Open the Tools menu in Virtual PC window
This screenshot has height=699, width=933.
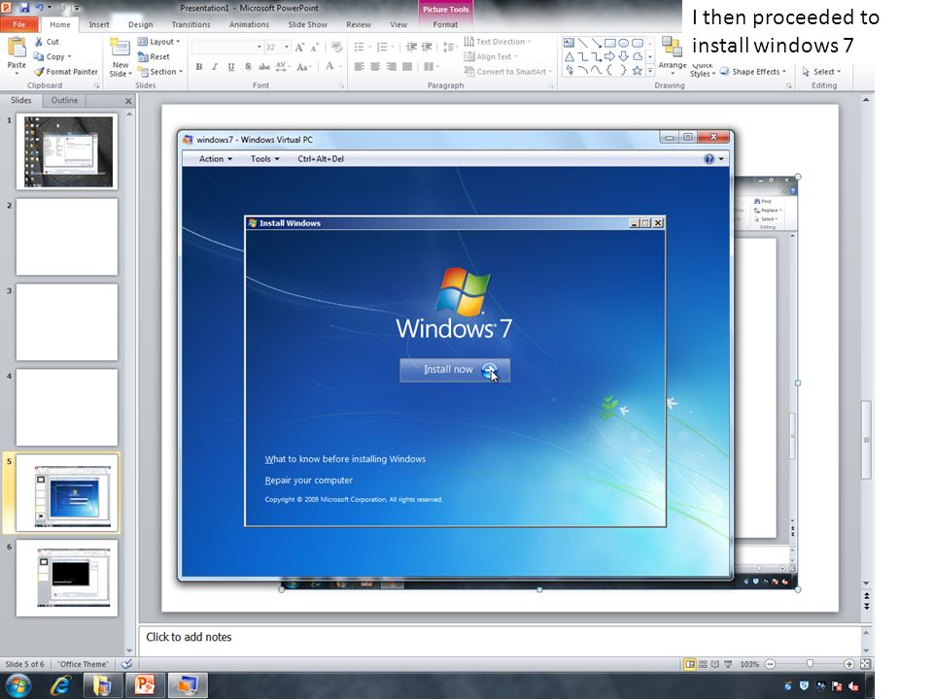(264, 158)
